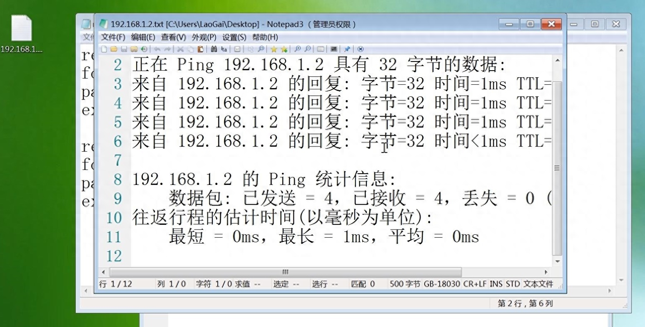Click the Zoom Out magnifier icon
645x327 pixels.
307,49
